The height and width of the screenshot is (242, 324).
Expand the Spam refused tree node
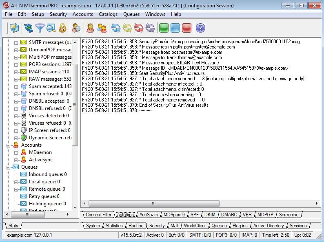[16, 94]
